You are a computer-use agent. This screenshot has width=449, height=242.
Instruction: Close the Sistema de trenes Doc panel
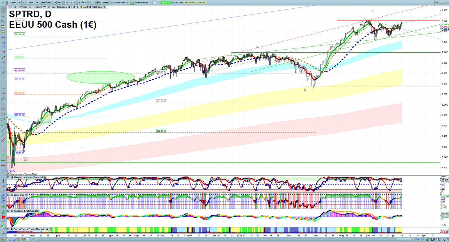tap(8, 177)
